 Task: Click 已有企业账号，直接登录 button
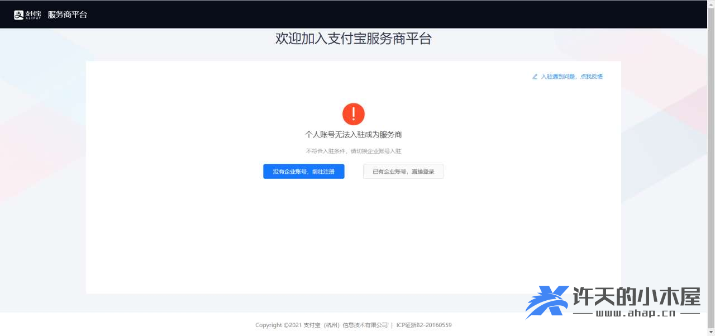[403, 172]
